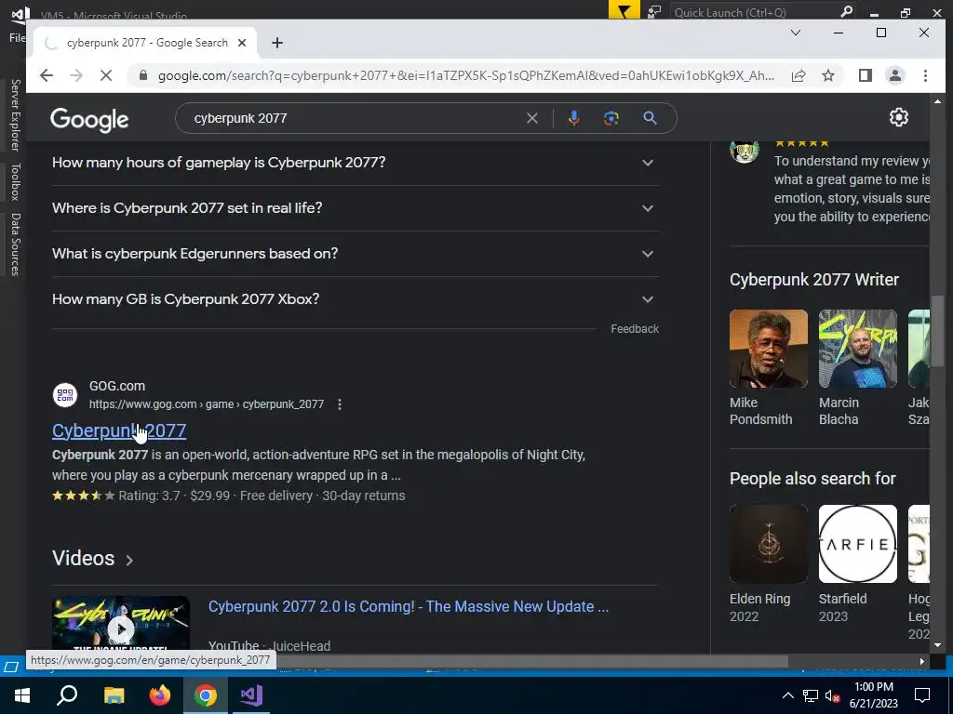Open Windows Start menu
Viewport: 953px width, 714px height.
pos(22,695)
